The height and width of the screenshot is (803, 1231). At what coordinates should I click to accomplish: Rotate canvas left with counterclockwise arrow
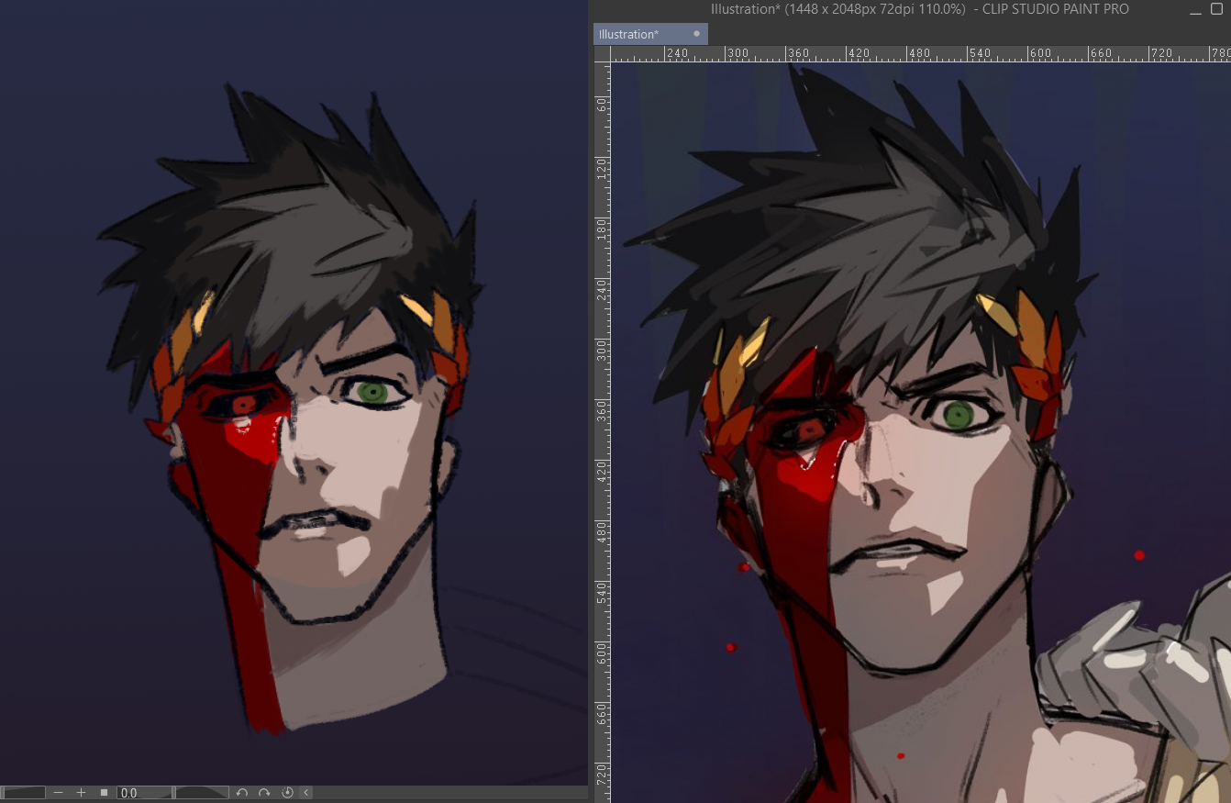pyautogui.click(x=242, y=793)
